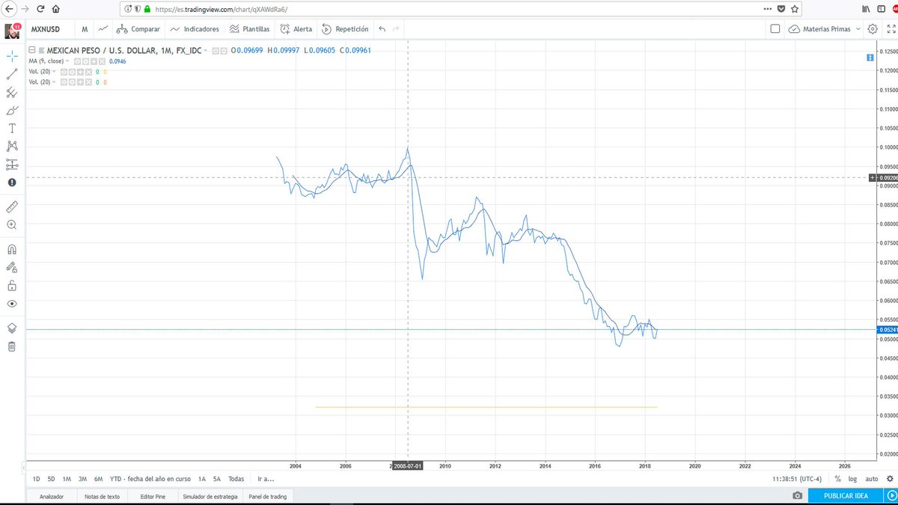The height and width of the screenshot is (505, 898).
Task: Open the Indicadores menu
Action: click(x=195, y=29)
